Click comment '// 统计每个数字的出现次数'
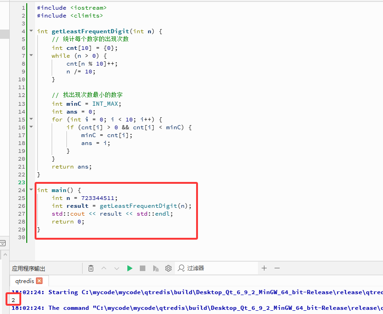This screenshot has height=314, width=383. pos(90,39)
